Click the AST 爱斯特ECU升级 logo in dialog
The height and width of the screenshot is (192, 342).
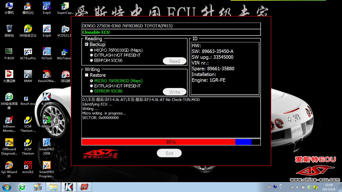(x=100, y=154)
